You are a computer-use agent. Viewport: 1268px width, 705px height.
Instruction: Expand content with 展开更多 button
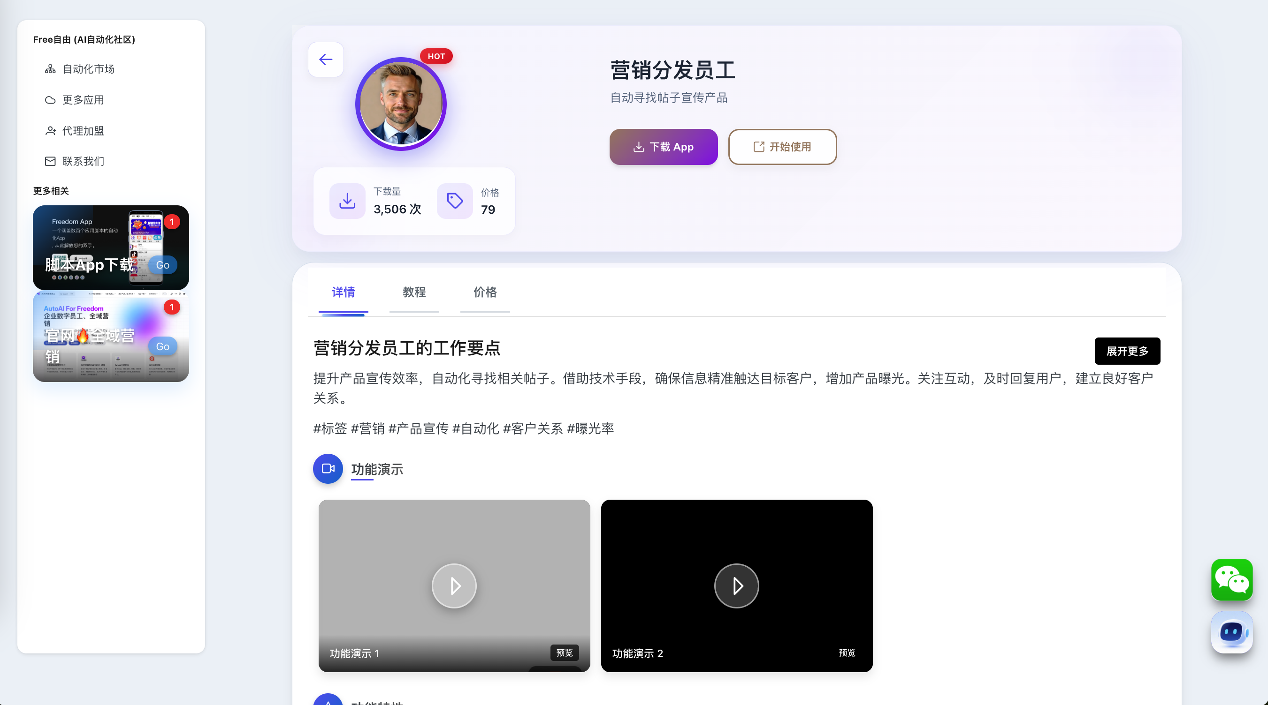tap(1127, 351)
